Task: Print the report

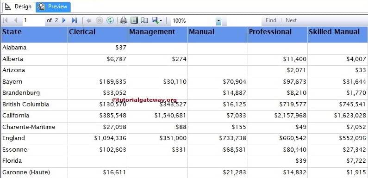Action: click(124, 21)
